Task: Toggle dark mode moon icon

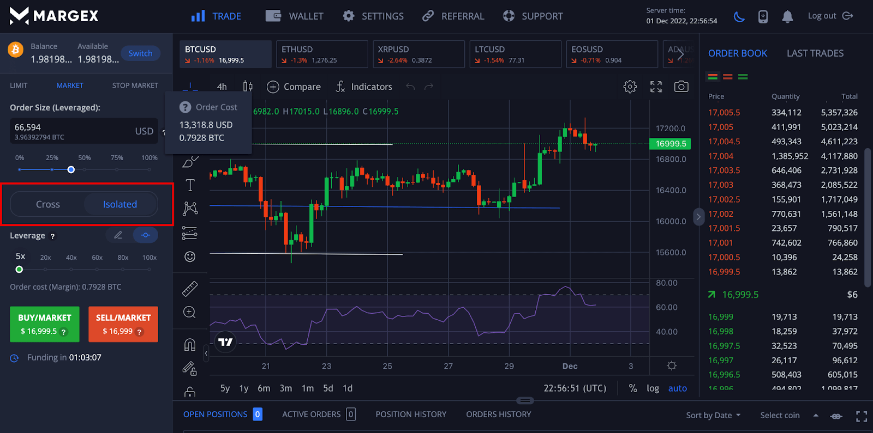Action: (739, 16)
